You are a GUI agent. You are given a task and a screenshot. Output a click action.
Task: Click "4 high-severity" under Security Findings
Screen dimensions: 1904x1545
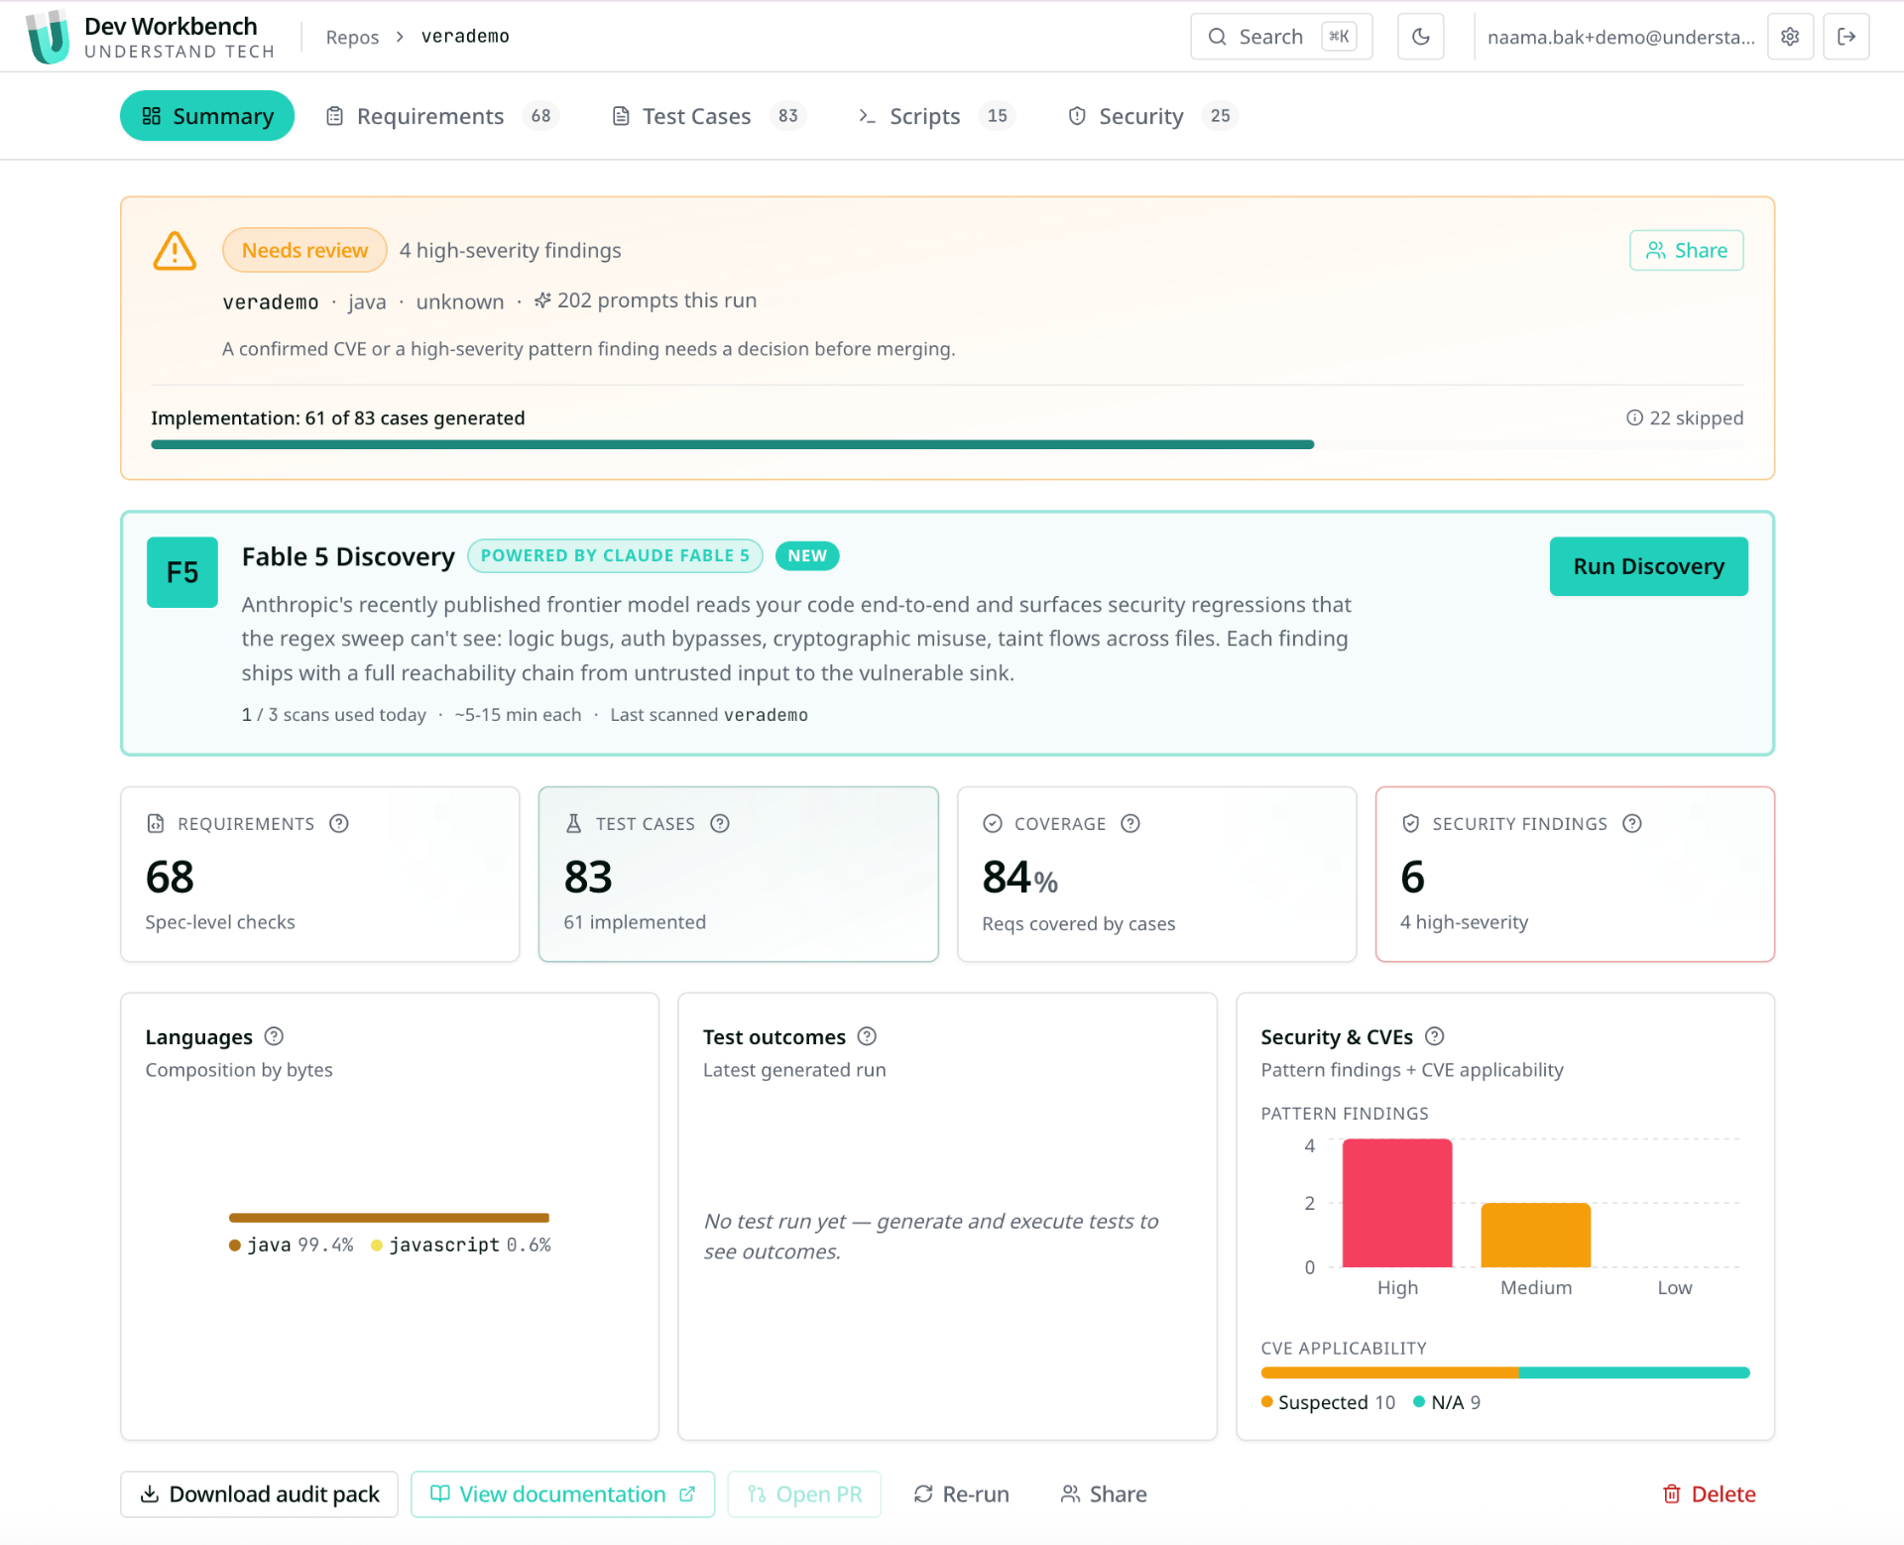tap(1464, 922)
